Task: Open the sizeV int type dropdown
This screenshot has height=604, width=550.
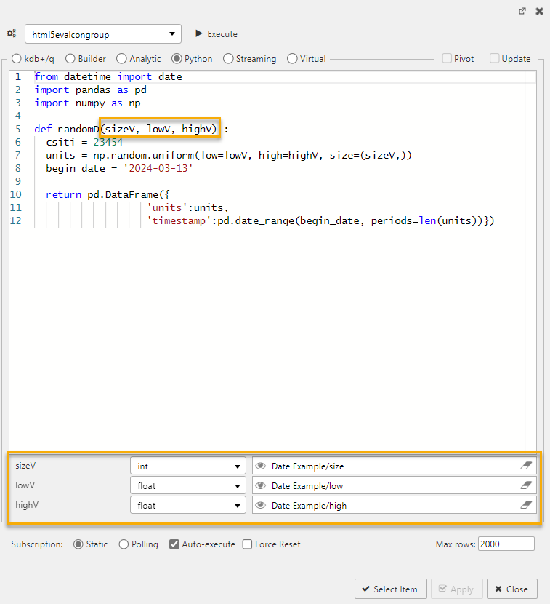Action: point(188,466)
